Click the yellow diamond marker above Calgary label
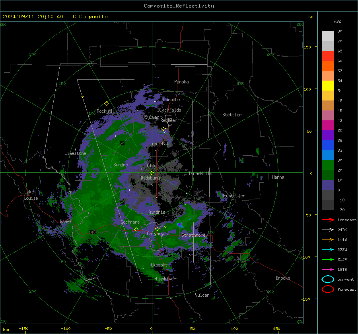This screenshot has height=334, width=358. (157, 229)
